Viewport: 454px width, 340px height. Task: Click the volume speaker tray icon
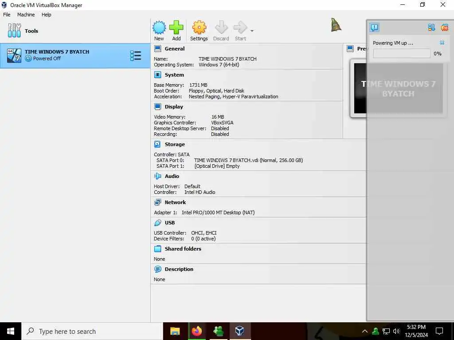(396, 331)
